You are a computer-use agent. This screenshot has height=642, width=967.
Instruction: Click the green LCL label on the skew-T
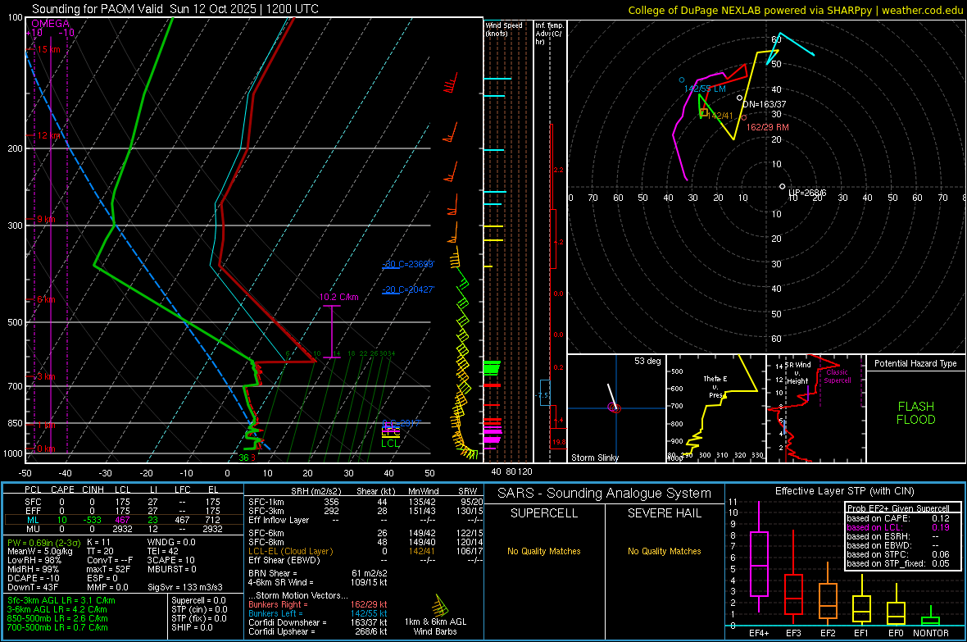tap(390, 444)
